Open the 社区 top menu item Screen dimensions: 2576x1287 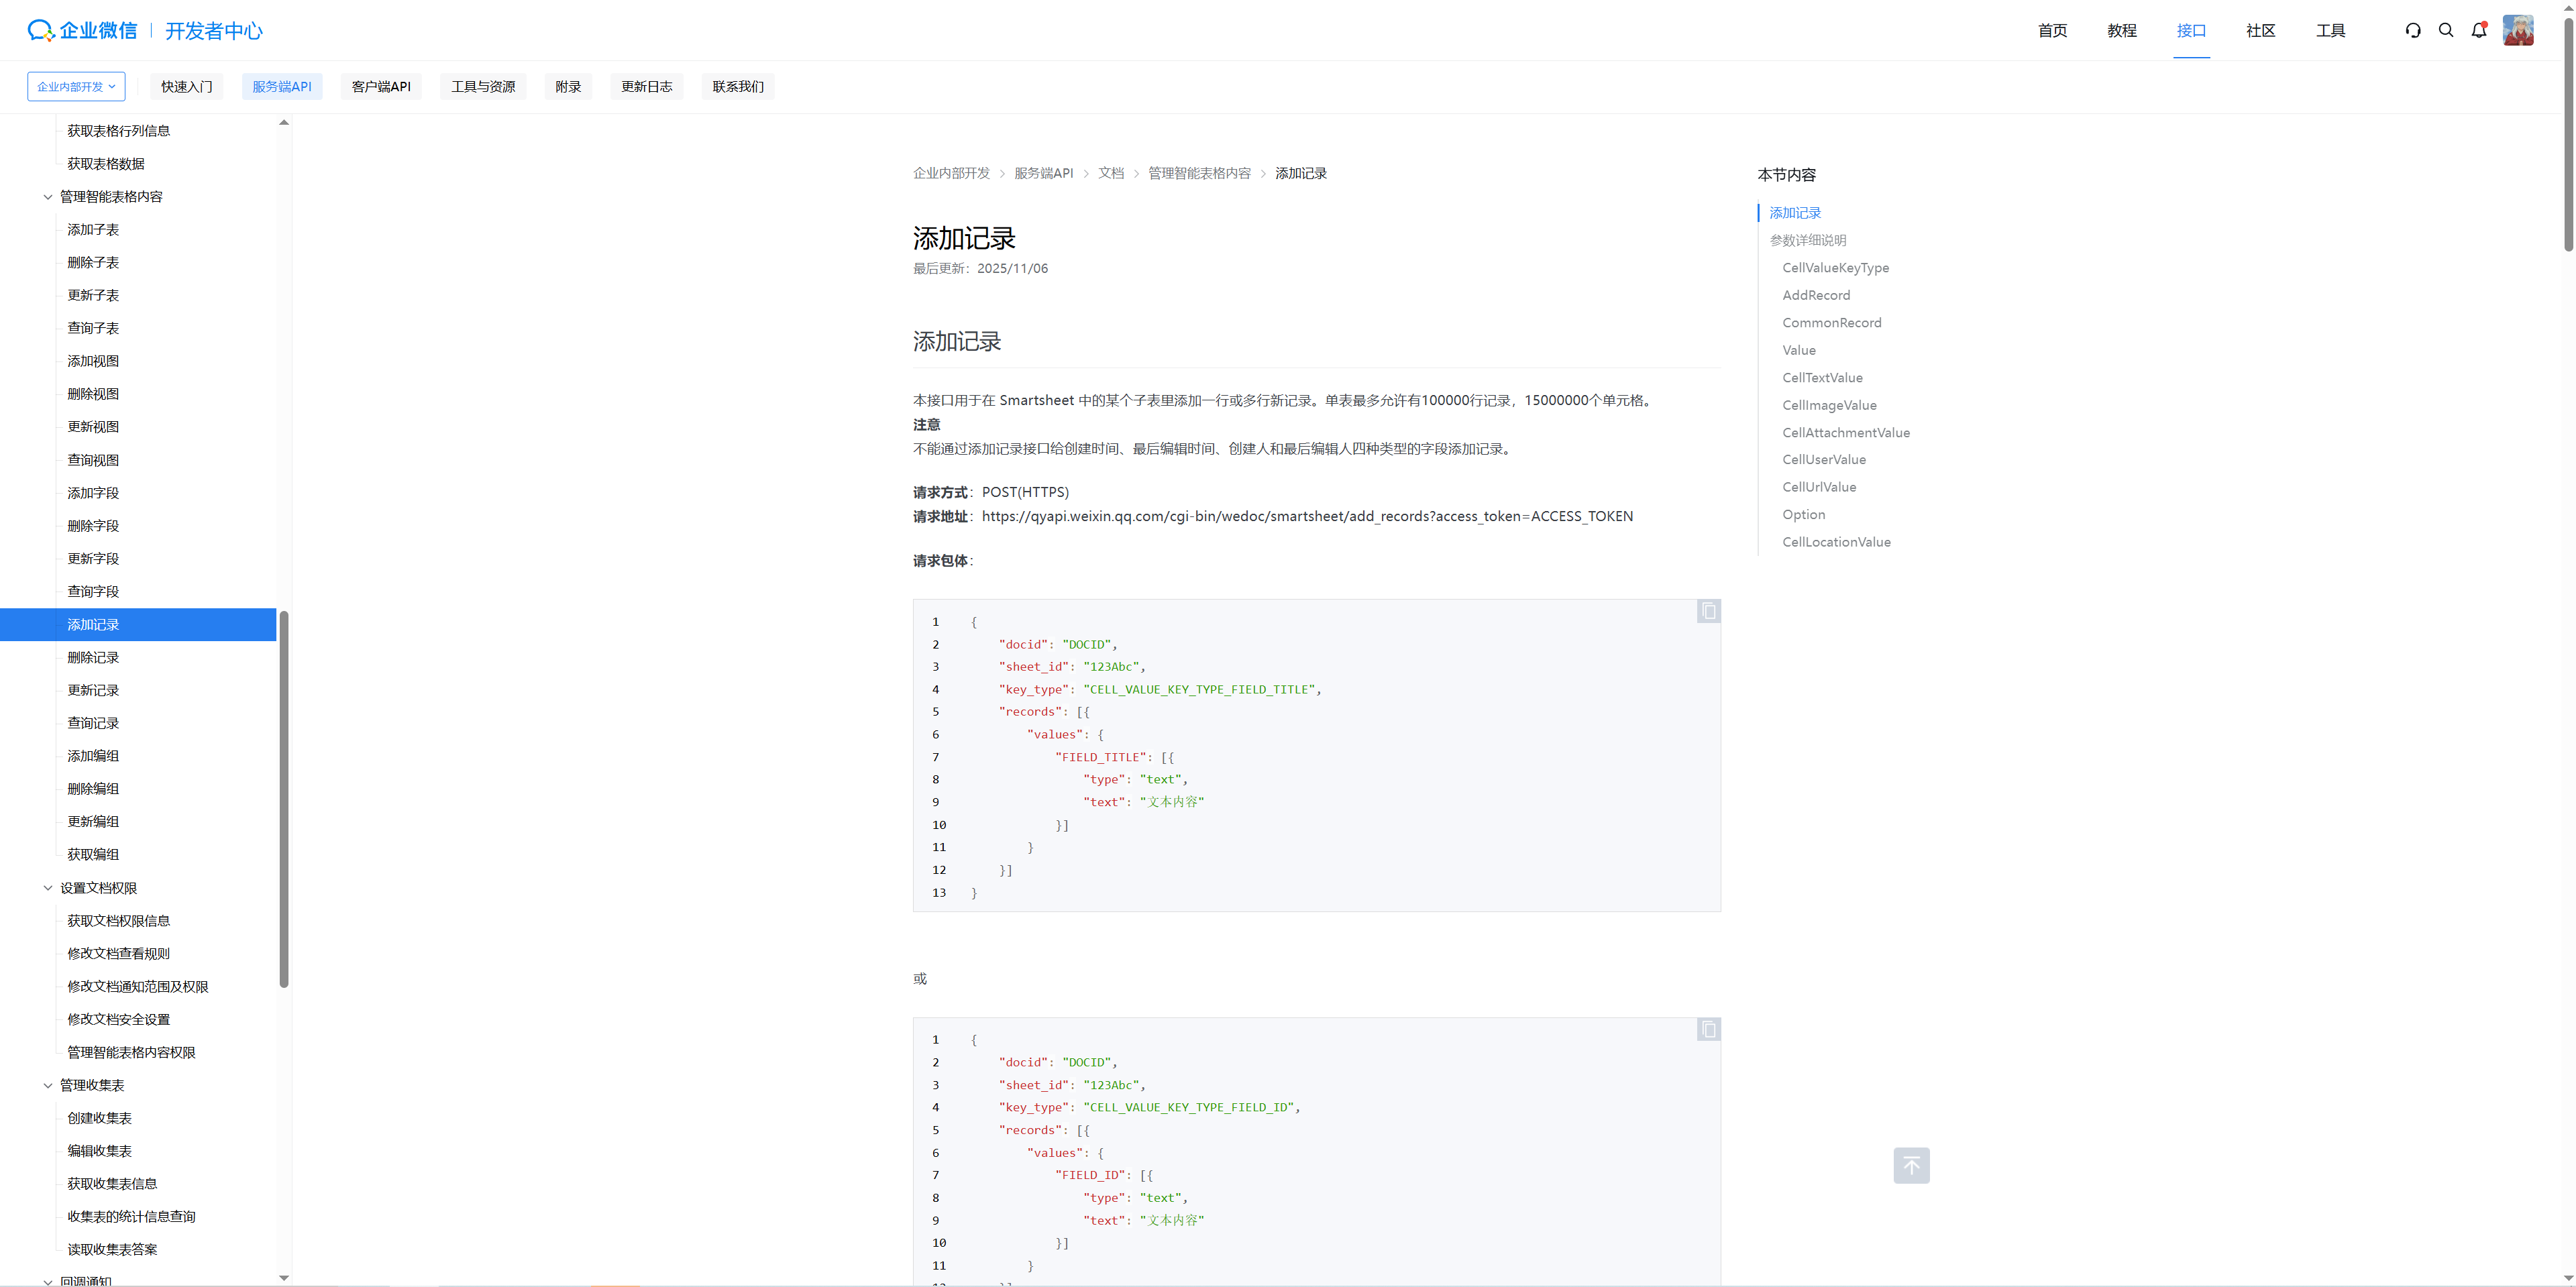(x=2260, y=30)
